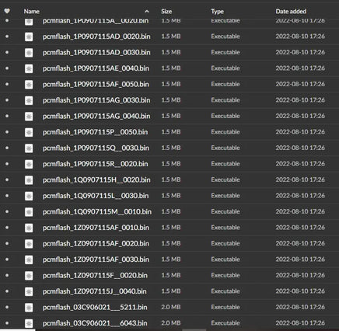The height and width of the screenshot is (331, 339).
Task: Select file name pcmflash_1P0907115P__0050.bin
Action: (95, 132)
